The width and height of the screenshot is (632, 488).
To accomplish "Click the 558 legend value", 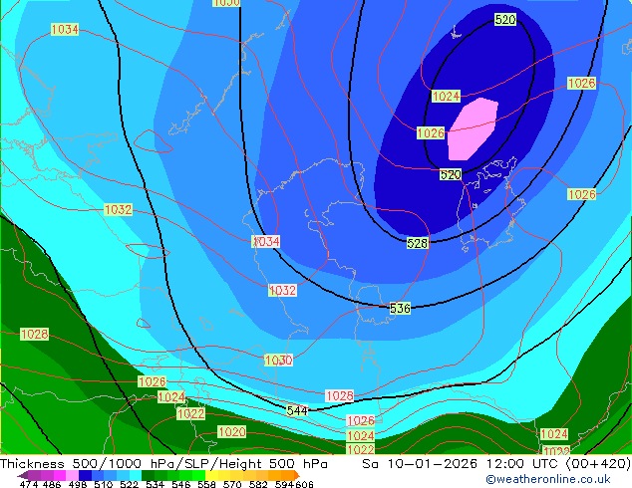I will pyautogui.click(x=206, y=484).
